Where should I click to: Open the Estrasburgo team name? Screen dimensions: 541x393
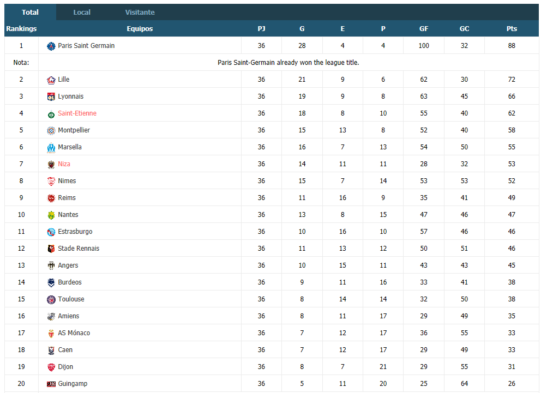75,231
